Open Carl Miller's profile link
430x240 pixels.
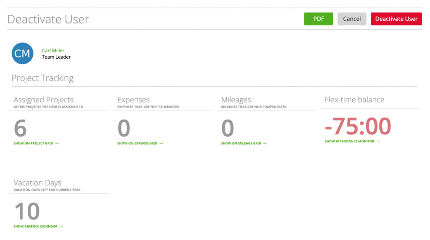click(x=53, y=50)
